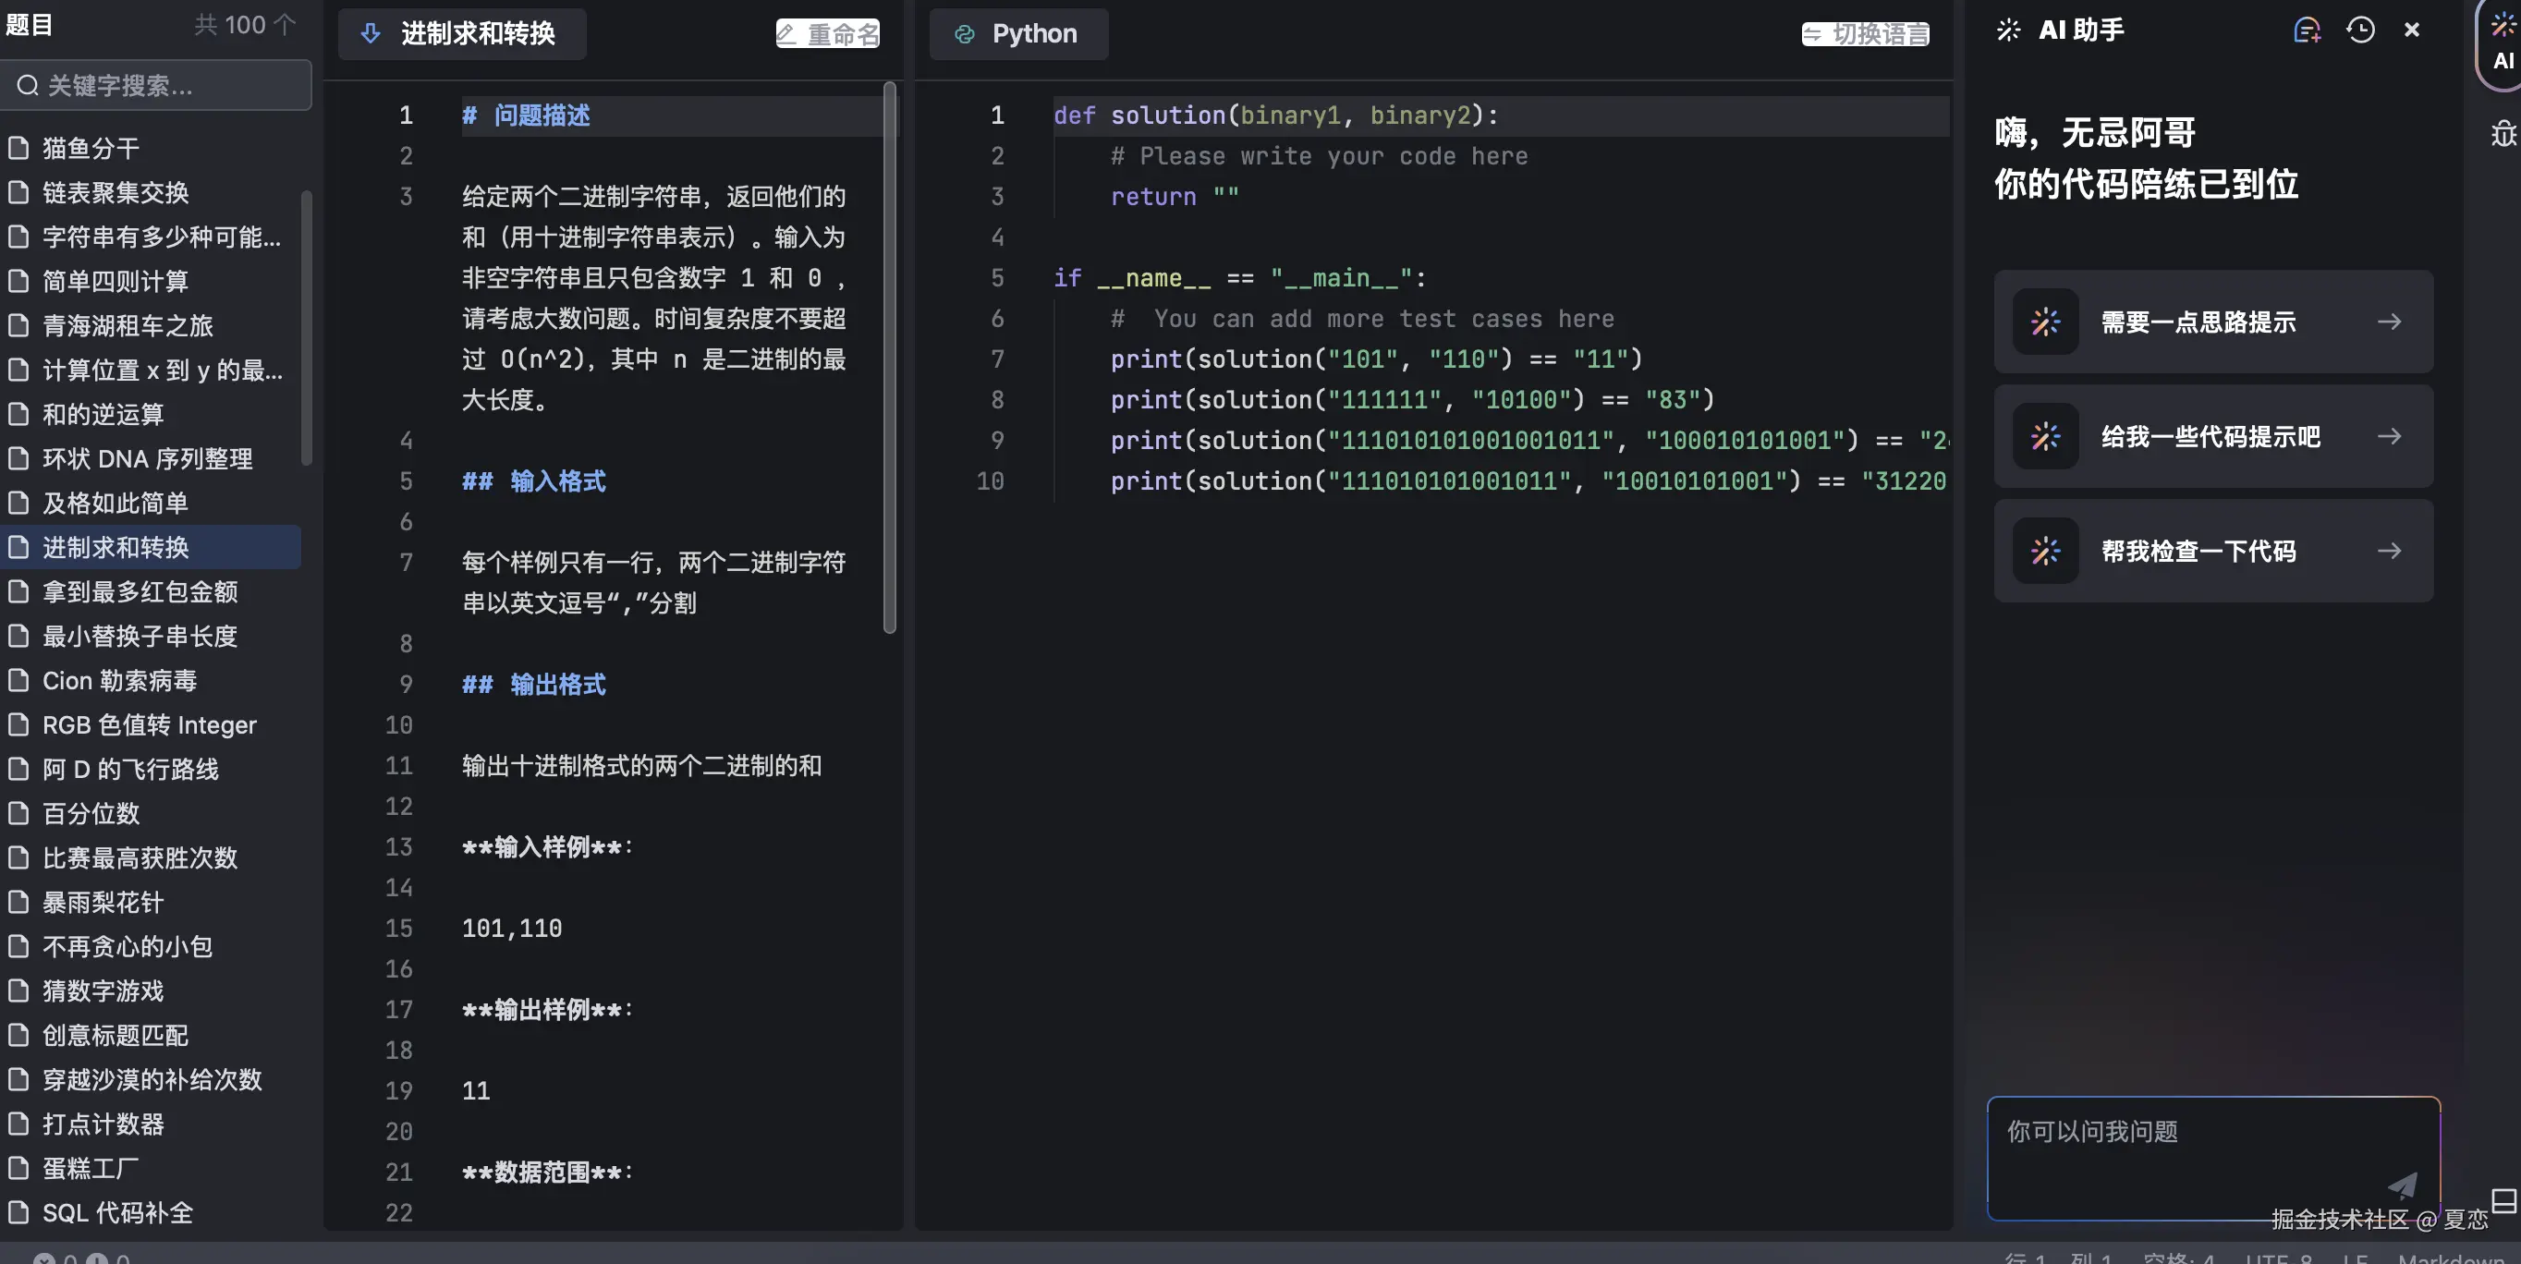Viewport: 2521px width, 1264px height.
Task: Click the description panel vertical scrollbar
Action: pyautogui.click(x=889, y=357)
